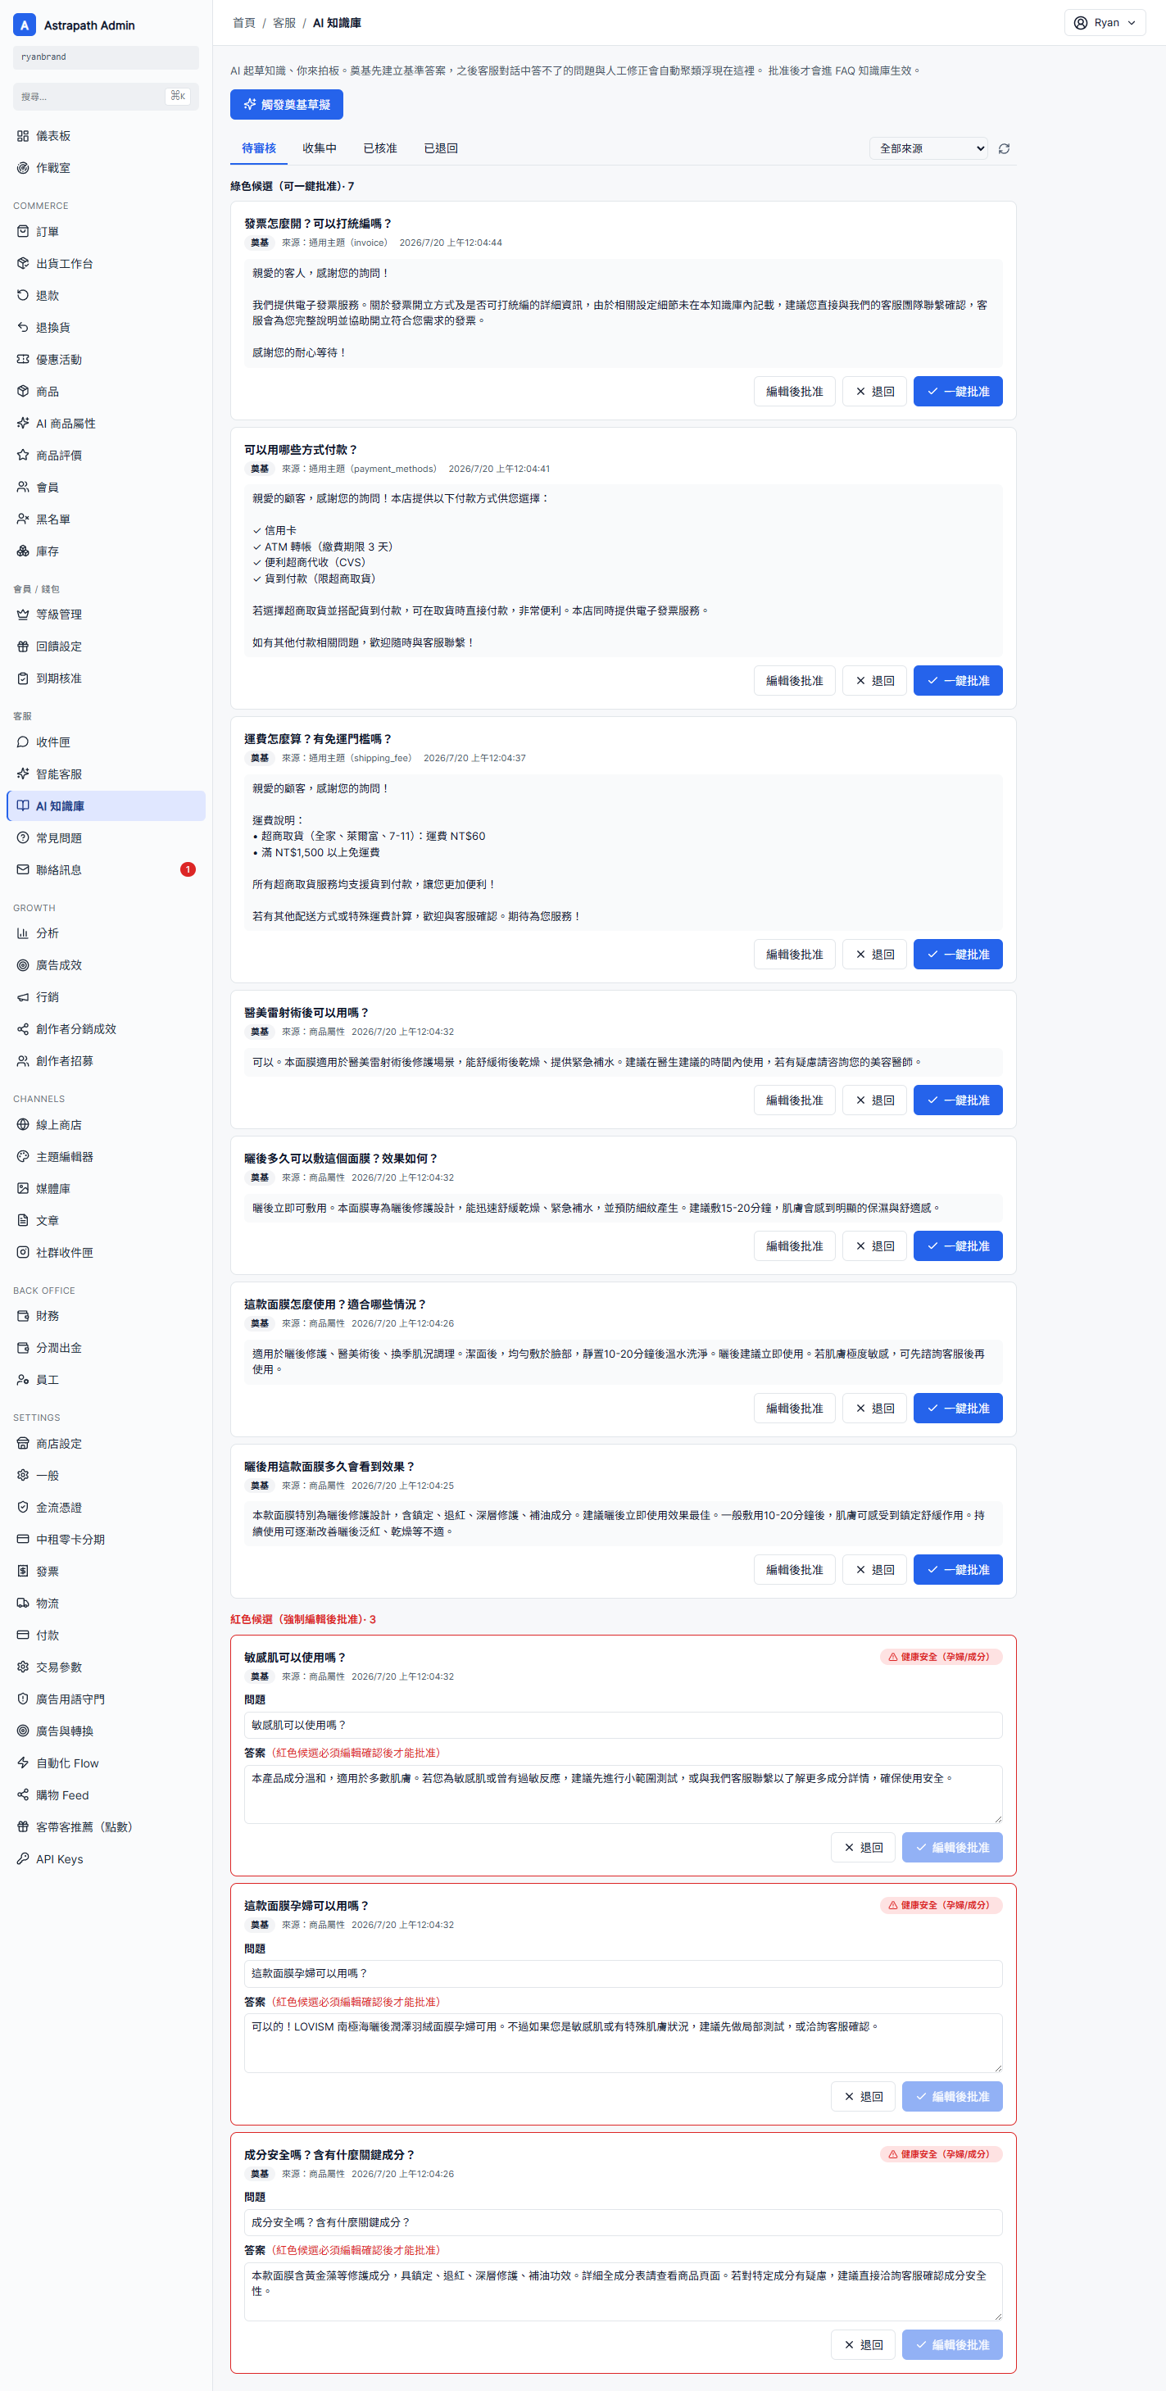The width and height of the screenshot is (1166, 2391).
Task: Switch to the 已核准 tab
Action: (x=379, y=148)
